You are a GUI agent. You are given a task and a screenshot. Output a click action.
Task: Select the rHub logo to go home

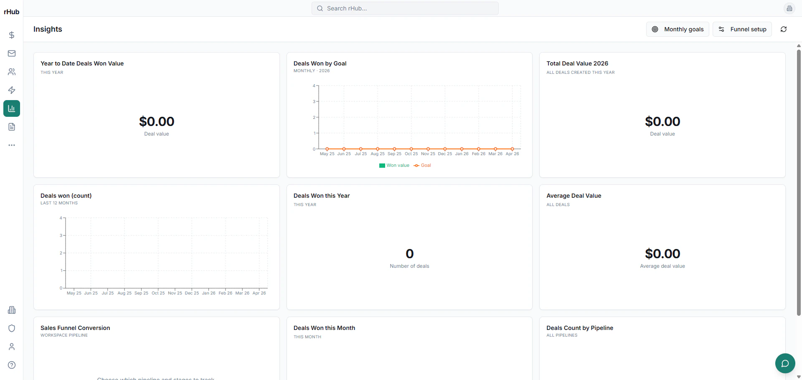click(11, 11)
